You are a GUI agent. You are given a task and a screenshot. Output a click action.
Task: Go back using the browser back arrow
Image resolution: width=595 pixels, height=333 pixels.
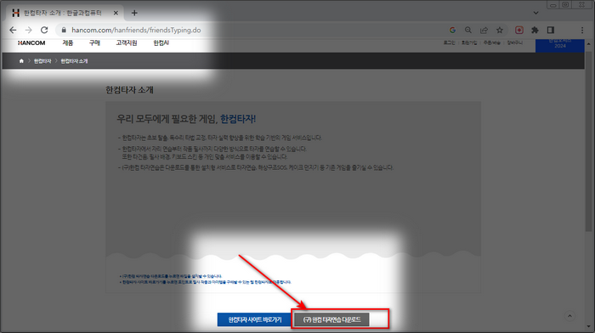coord(13,30)
